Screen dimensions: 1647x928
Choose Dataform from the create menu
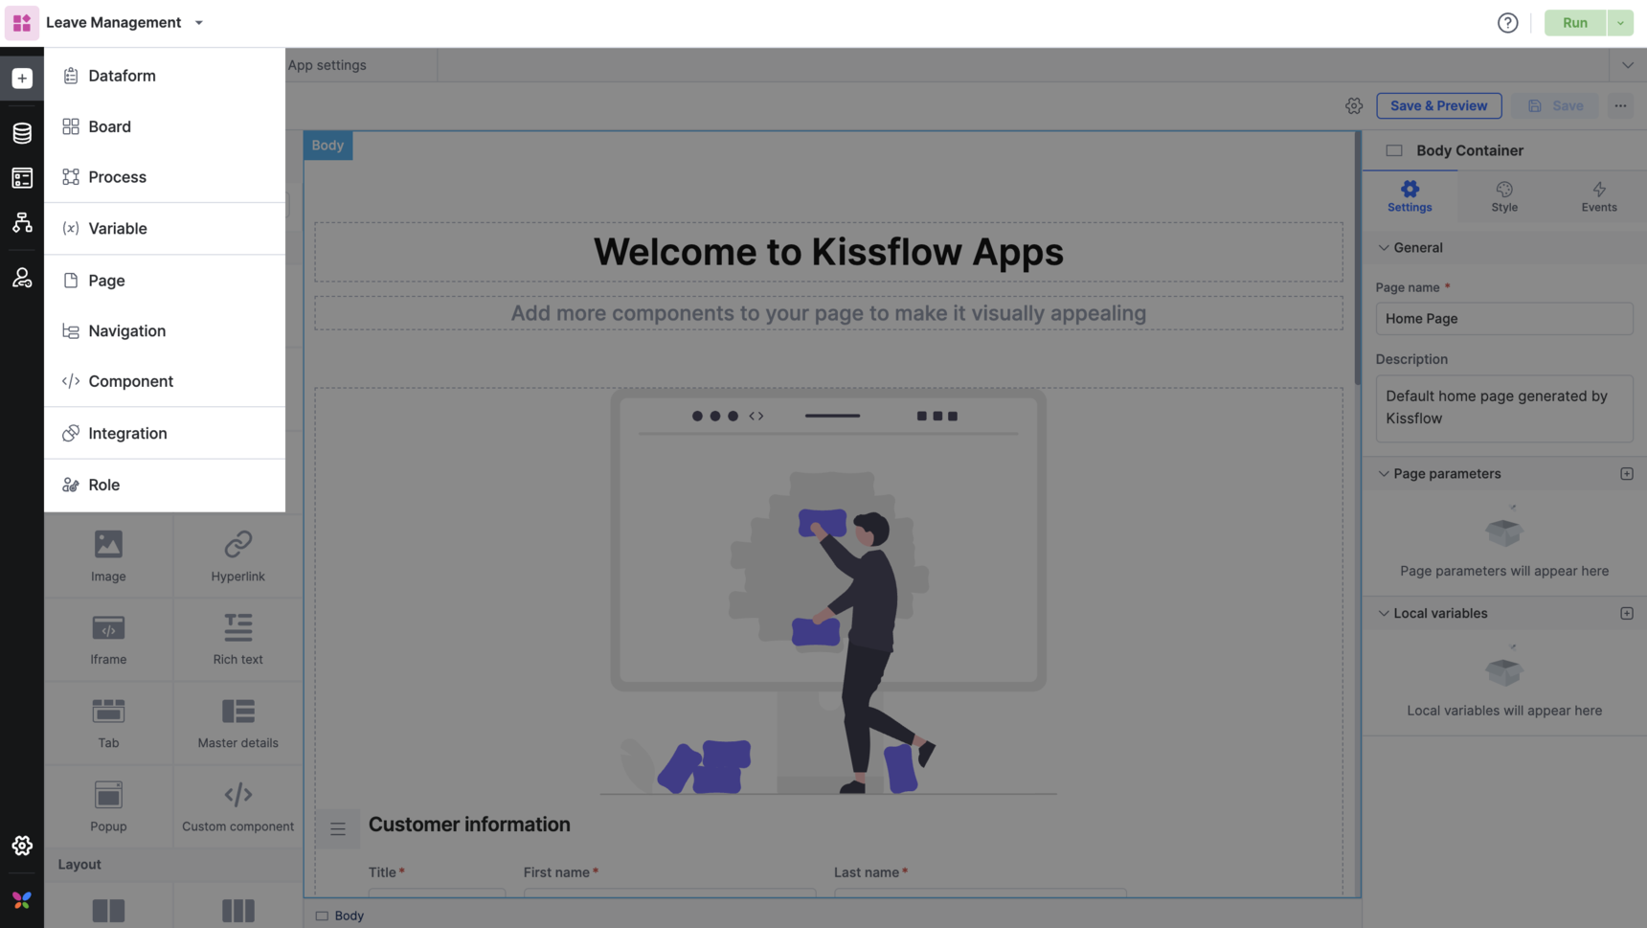(165, 76)
